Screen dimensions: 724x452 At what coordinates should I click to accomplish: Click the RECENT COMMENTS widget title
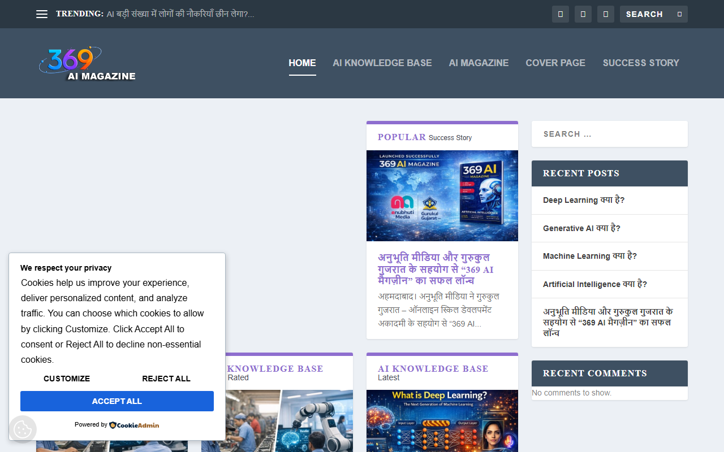click(595, 373)
